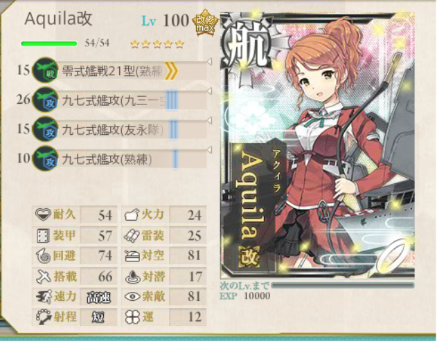Click the torpedo bomber icon of 友永隊 slot
This screenshot has height=341, width=437.
(46, 129)
